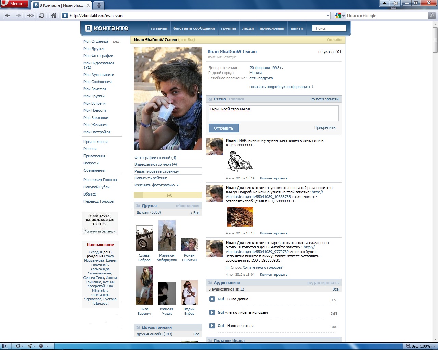Open the coins image thumbnail in wall post
438x350 pixels.
point(240,217)
